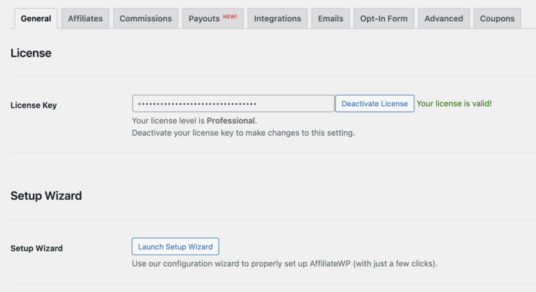Click the configuration wizard description text
The image size is (536, 292).
pos(284,264)
